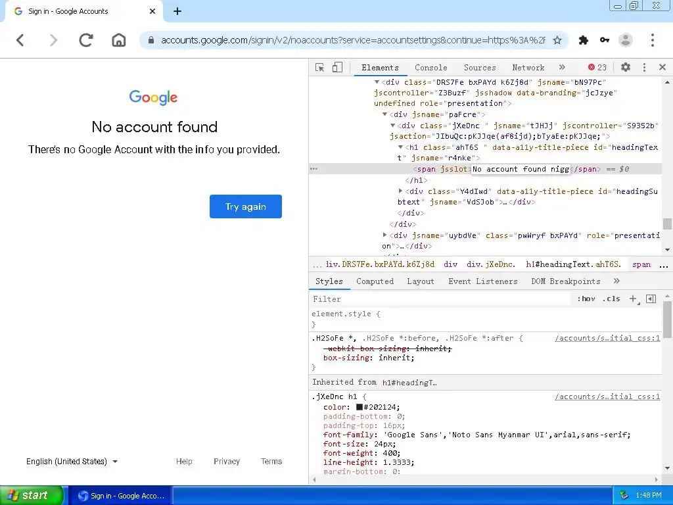Collapse the div class DRS7Fe node
Screen dimensions: 673x505
click(x=377, y=82)
